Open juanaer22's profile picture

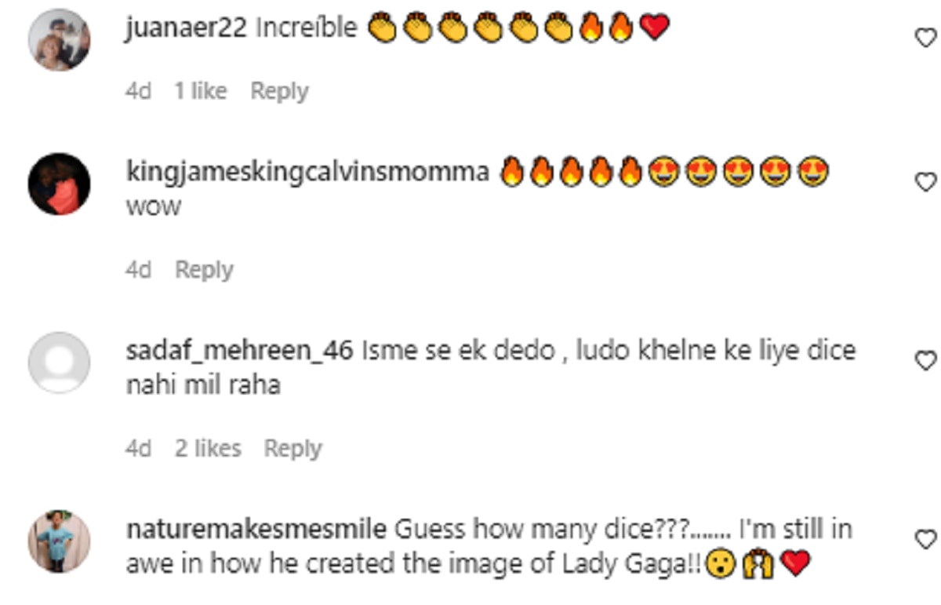click(59, 39)
